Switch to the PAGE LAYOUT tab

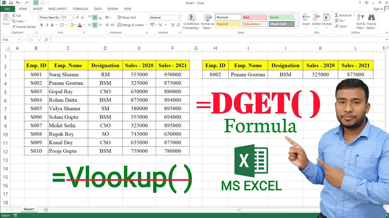(x=58, y=9)
